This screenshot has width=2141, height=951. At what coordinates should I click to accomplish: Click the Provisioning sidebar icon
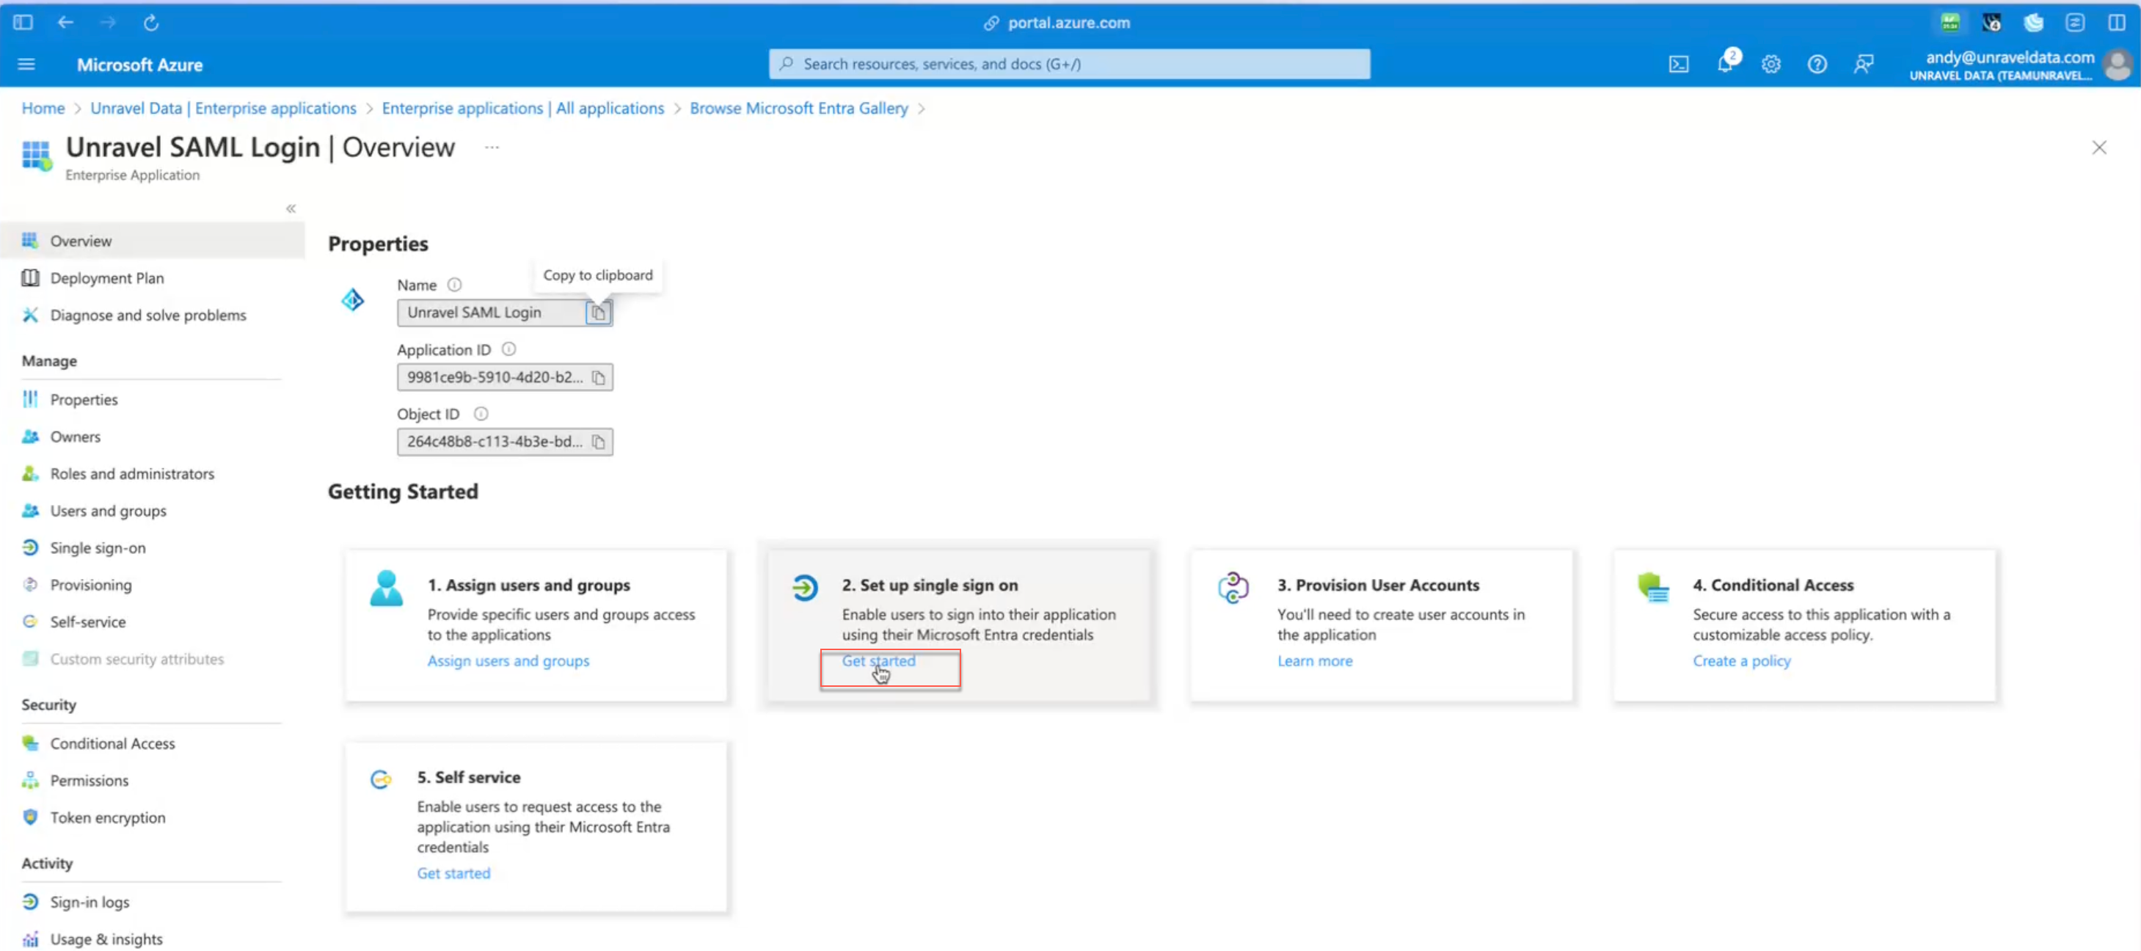point(30,583)
